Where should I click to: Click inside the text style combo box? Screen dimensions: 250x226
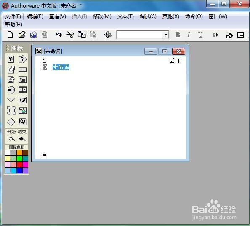pyautogui.click(x=139, y=35)
